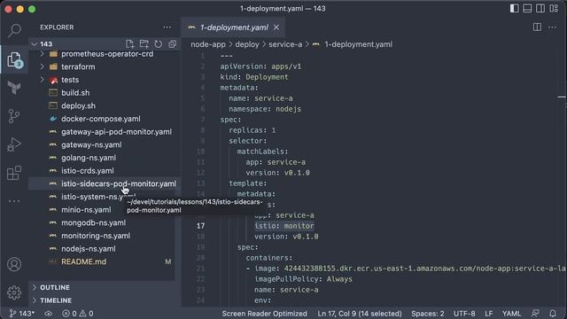Click 'kind: Deployment' code line
The height and width of the screenshot is (319, 567).
click(254, 77)
